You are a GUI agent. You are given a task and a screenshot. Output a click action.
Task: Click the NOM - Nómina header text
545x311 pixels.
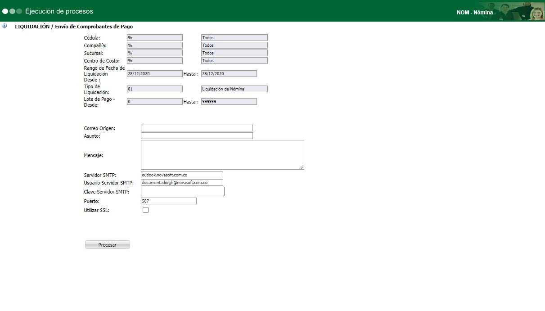pyautogui.click(x=475, y=13)
